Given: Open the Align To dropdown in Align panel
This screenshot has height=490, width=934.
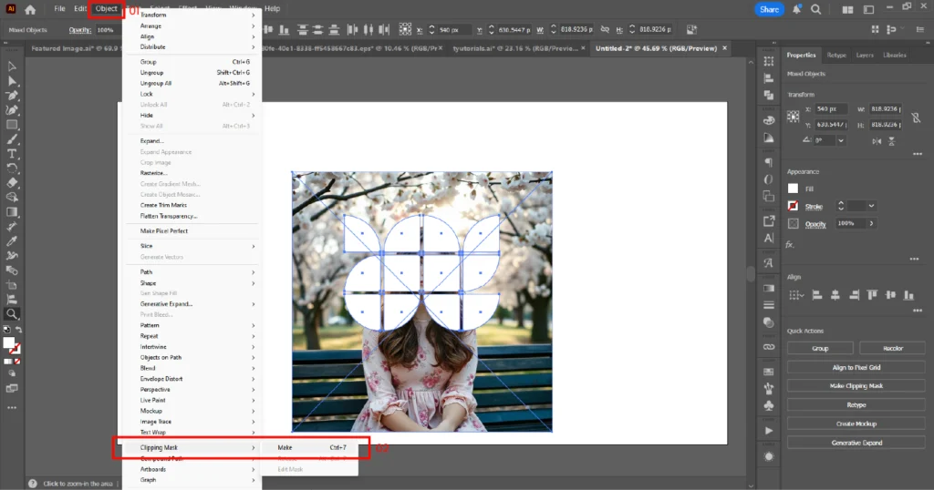Looking at the screenshot, I should [x=796, y=295].
